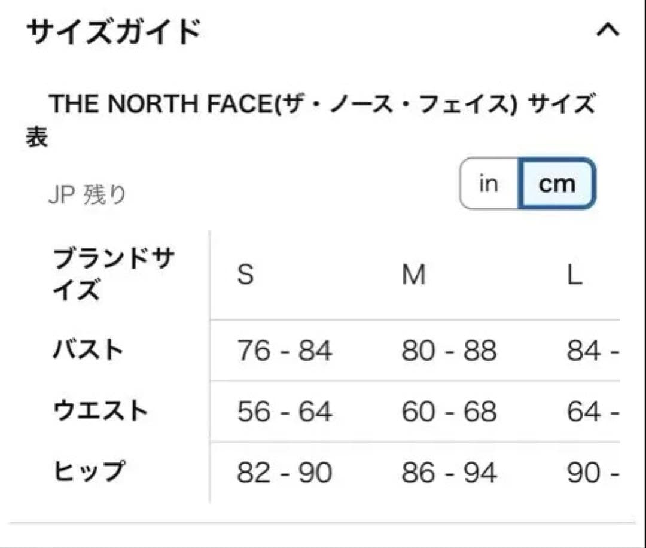Select the ウエスト row label
This screenshot has width=646, height=548.
click(100, 411)
